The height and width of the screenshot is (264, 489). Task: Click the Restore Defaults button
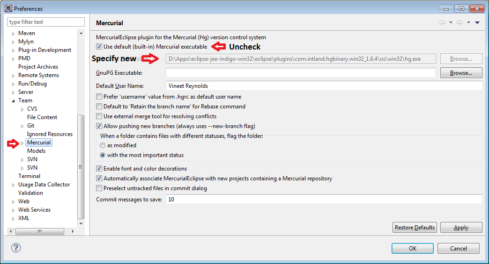(x=415, y=227)
